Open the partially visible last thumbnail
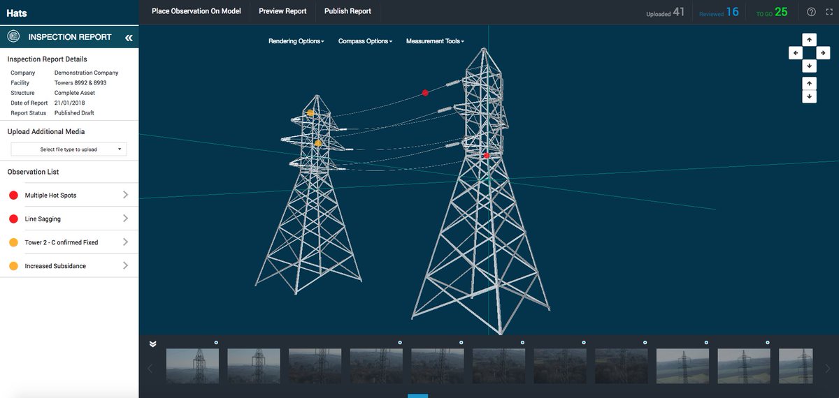Screen dimensions: 839x398 pyautogui.click(x=796, y=366)
